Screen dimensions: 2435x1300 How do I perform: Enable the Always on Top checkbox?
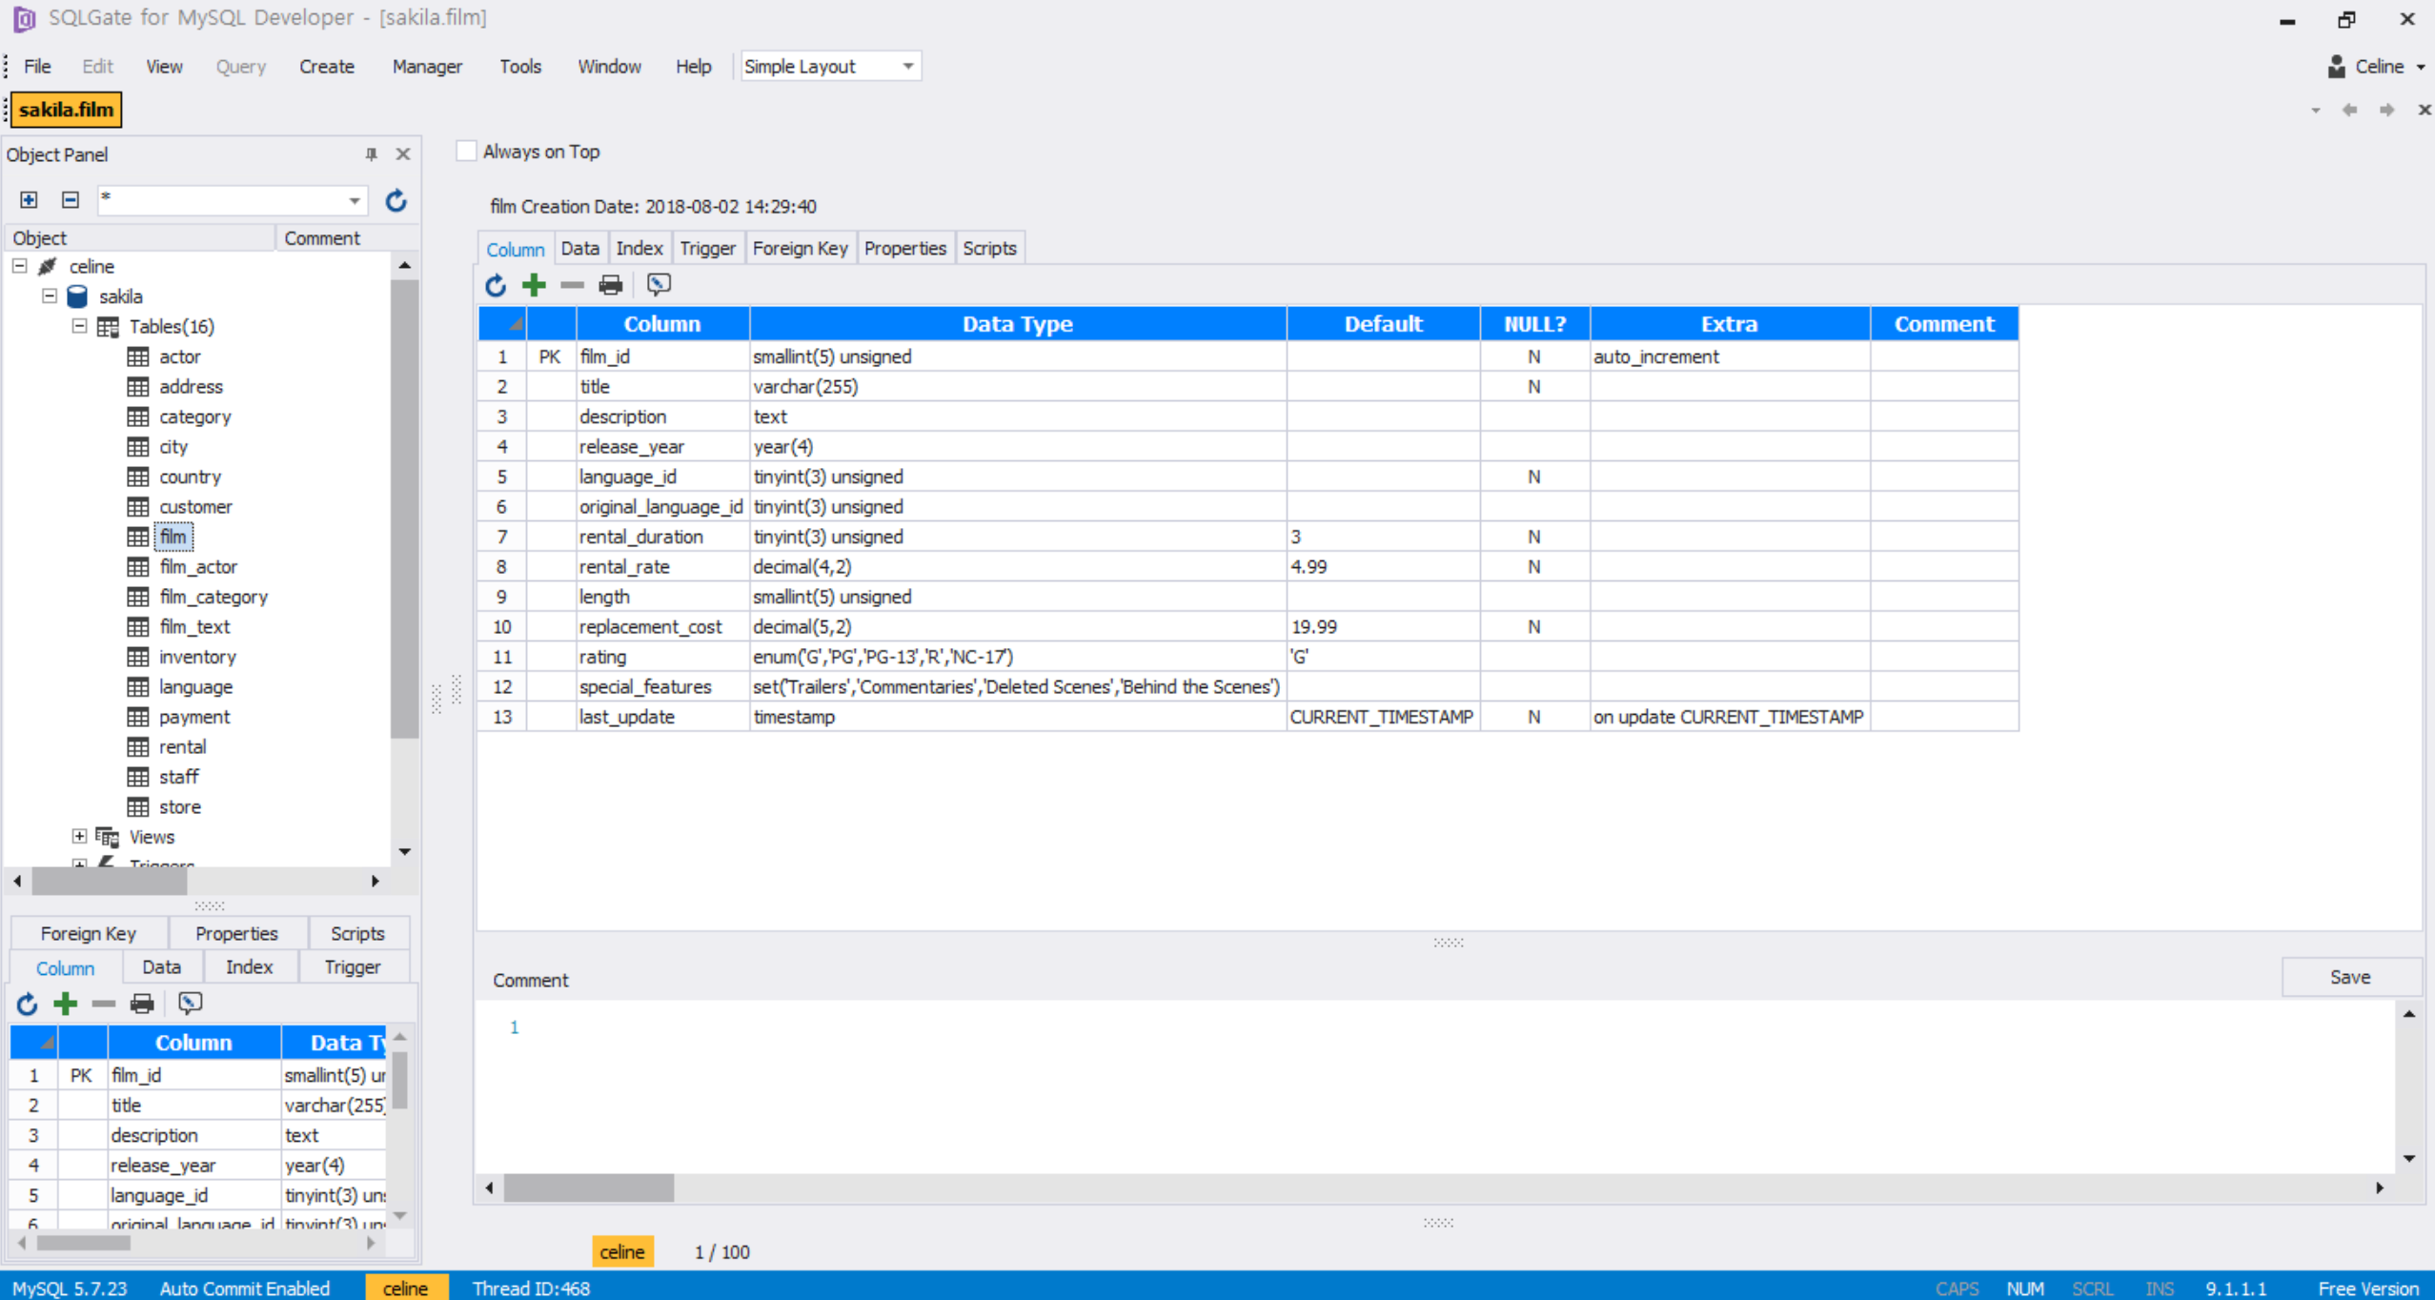click(465, 151)
